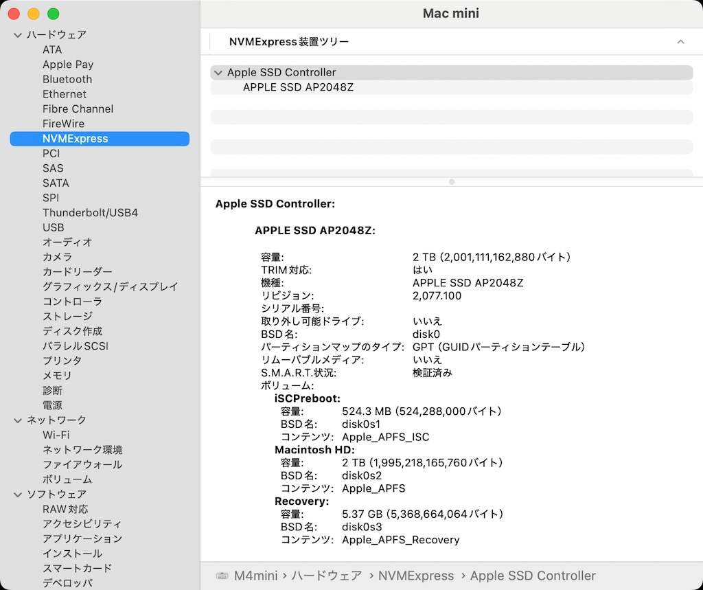Click M4mini in the path bar

[256, 576]
